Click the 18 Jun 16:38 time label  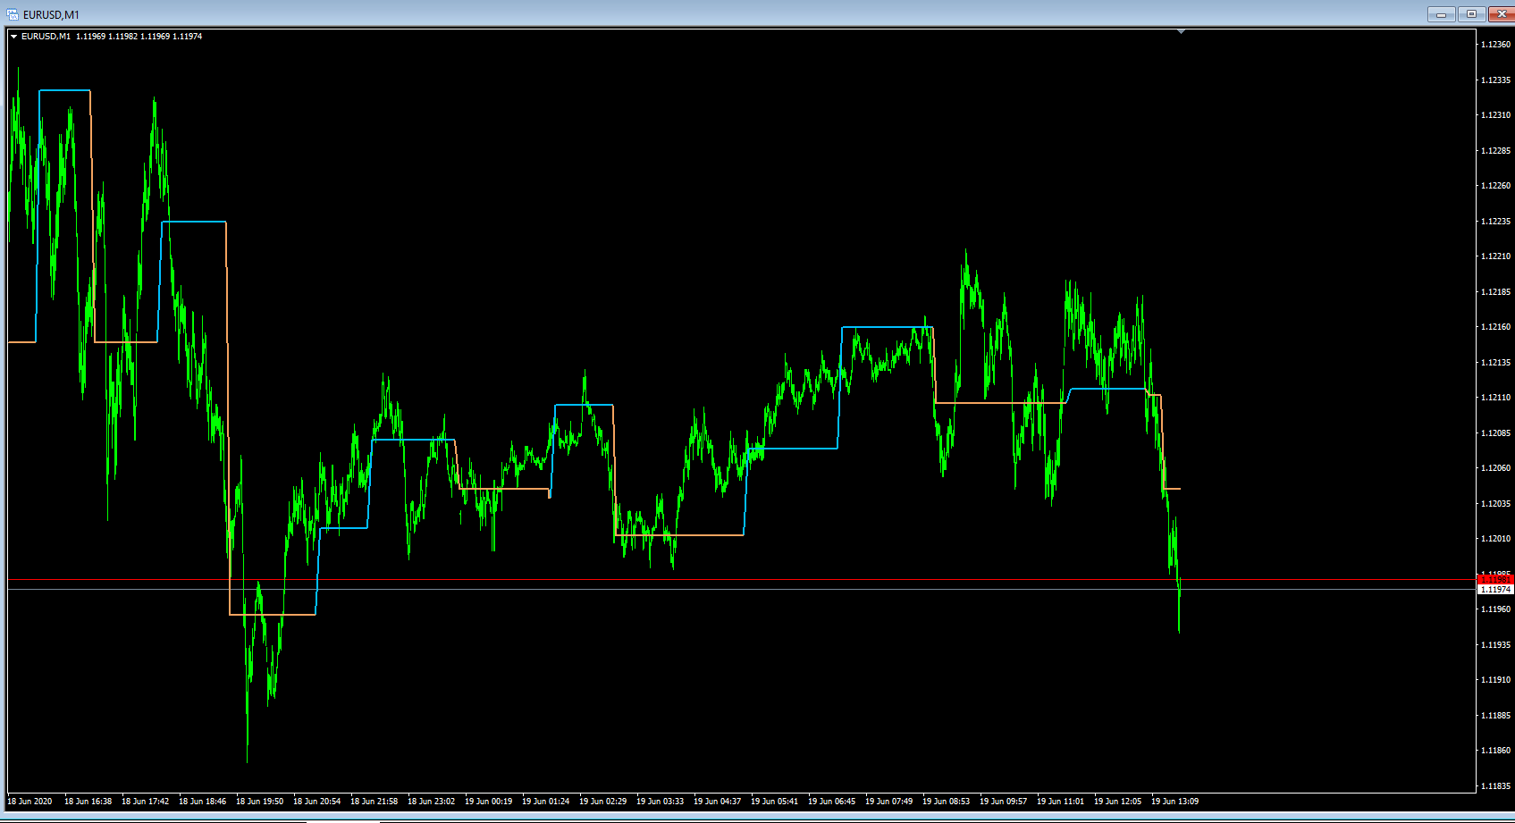coord(88,802)
